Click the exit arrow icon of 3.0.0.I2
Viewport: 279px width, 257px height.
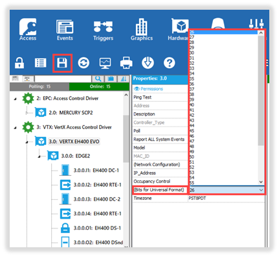[65, 185]
